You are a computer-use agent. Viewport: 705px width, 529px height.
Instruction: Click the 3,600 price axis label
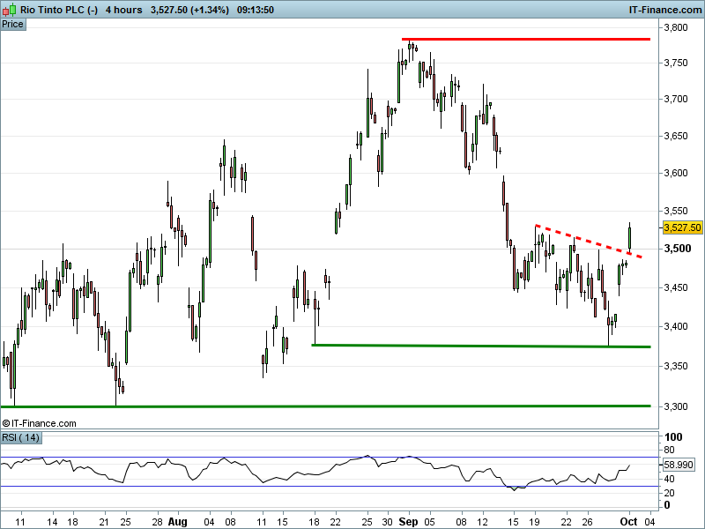(676, 173)
